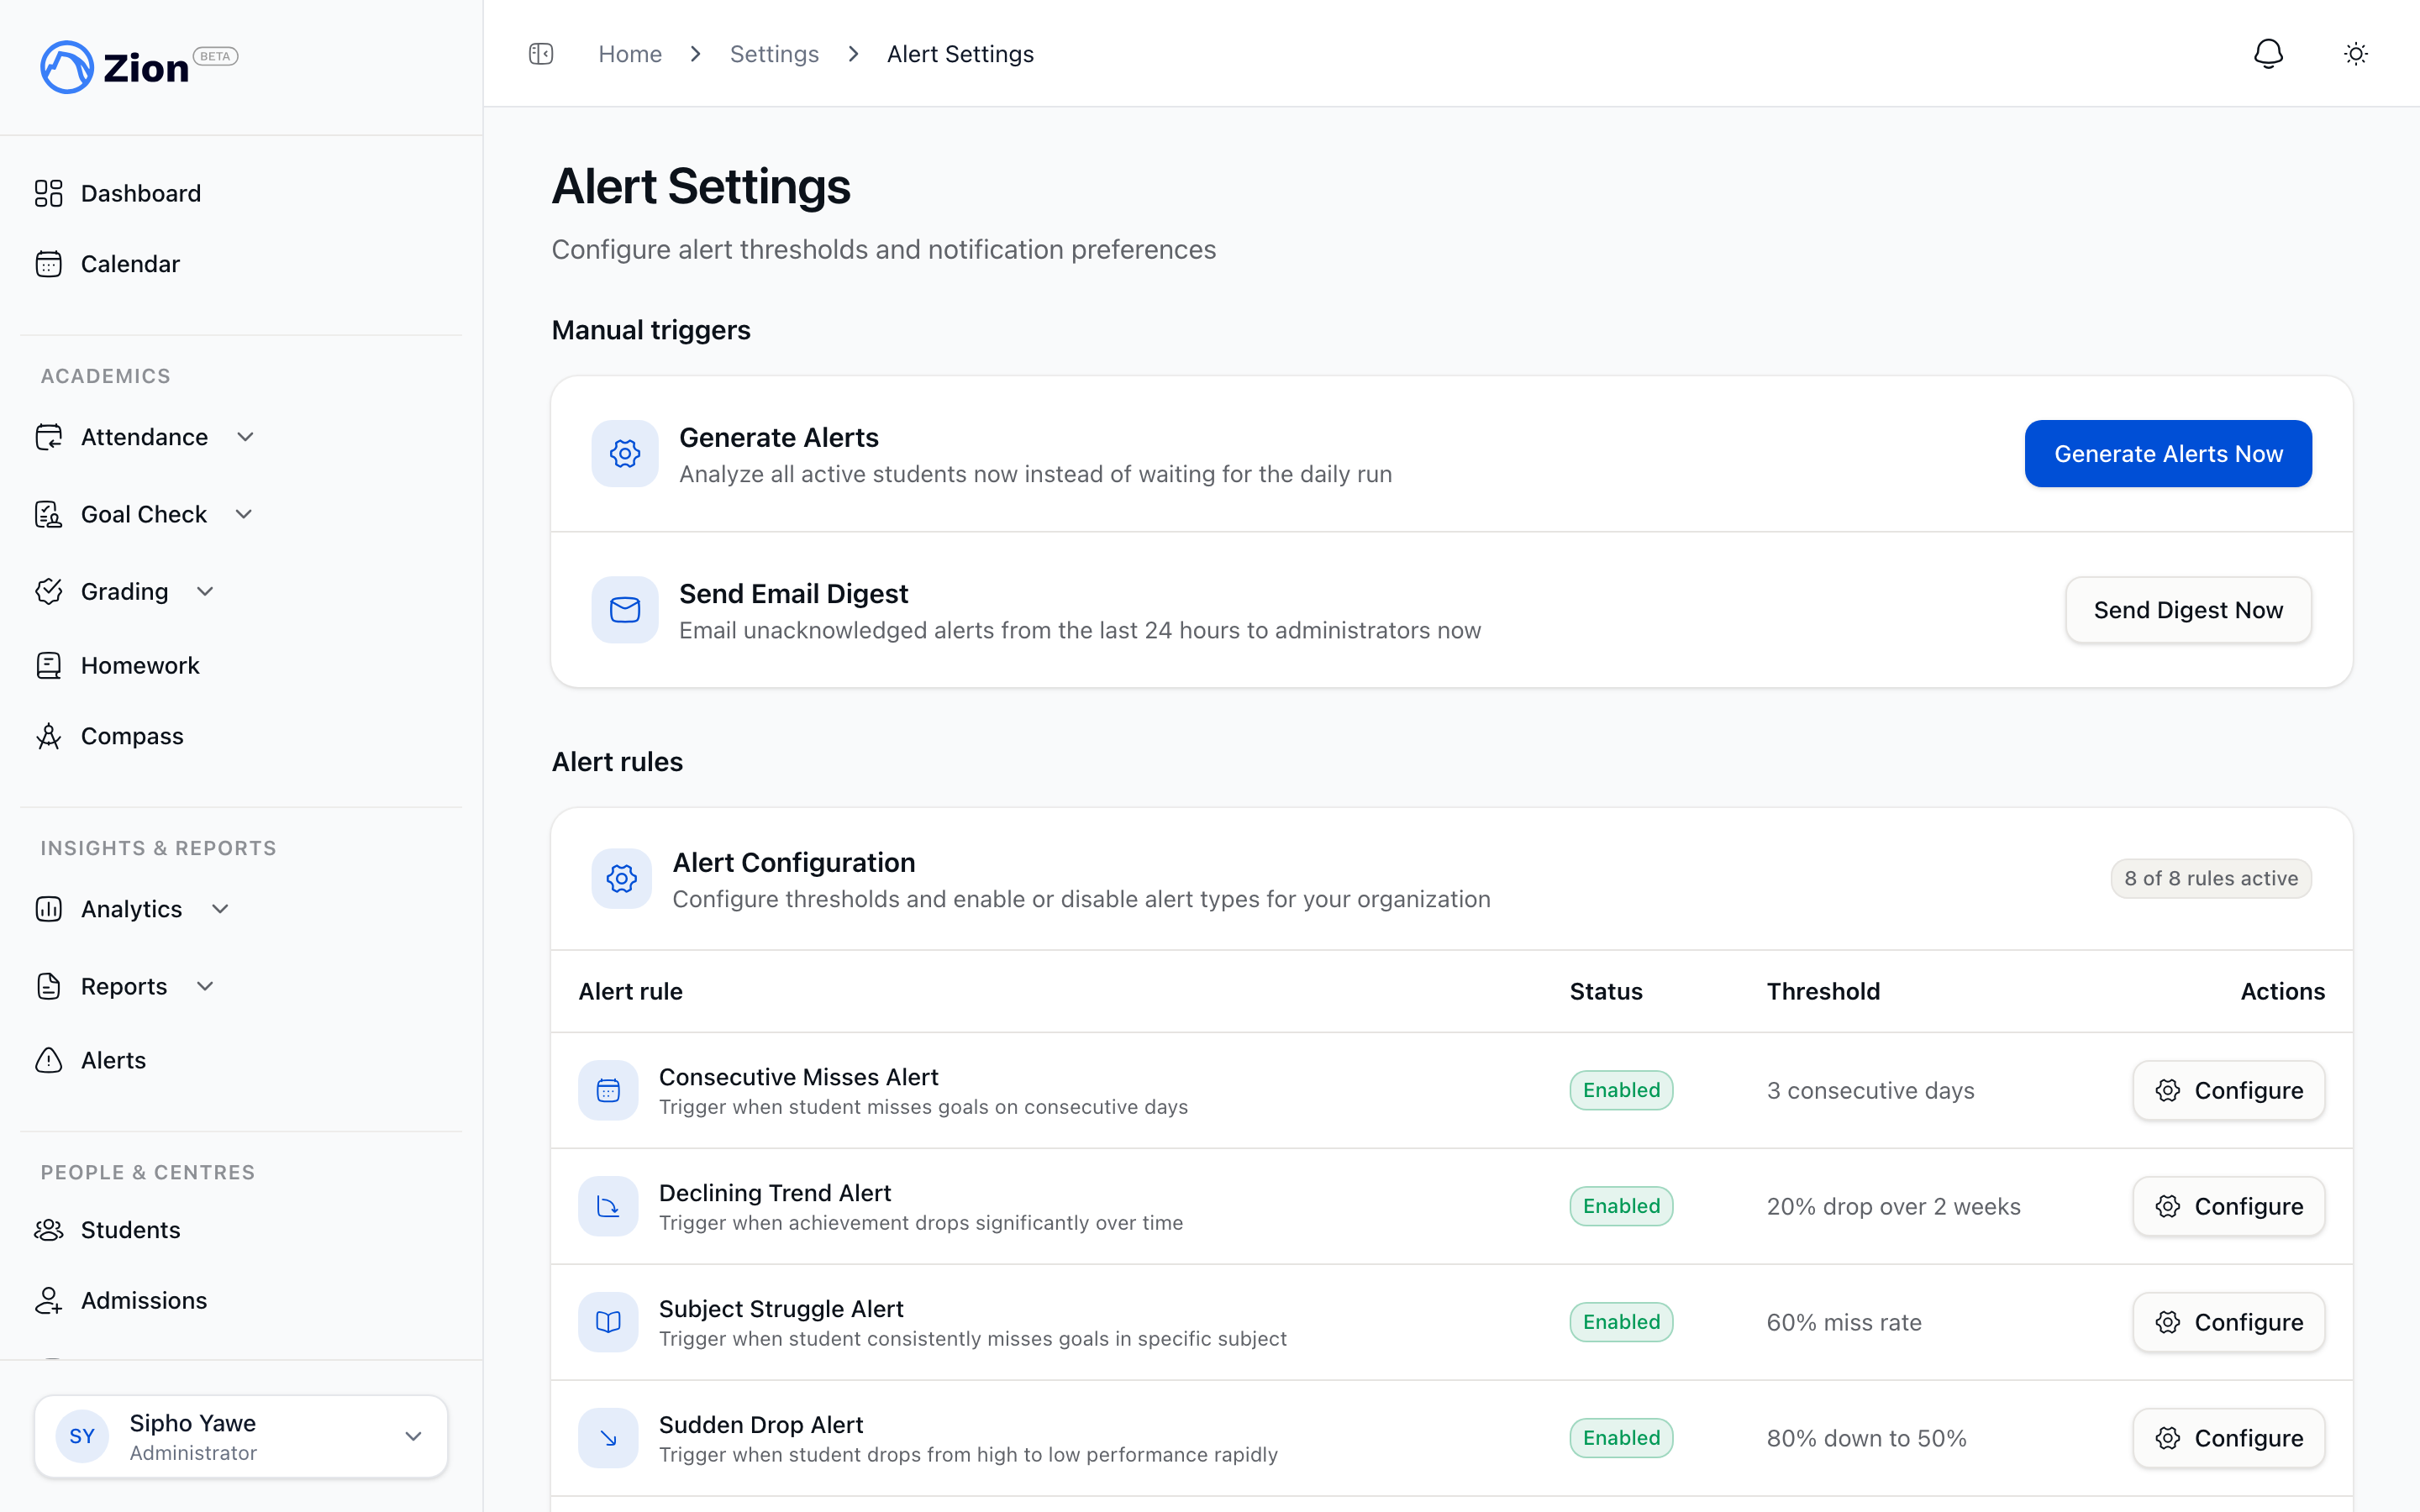Expand the Analytics submenu chevron
Viewport: 2420px width, 1512px height.
tap(221, 909)
